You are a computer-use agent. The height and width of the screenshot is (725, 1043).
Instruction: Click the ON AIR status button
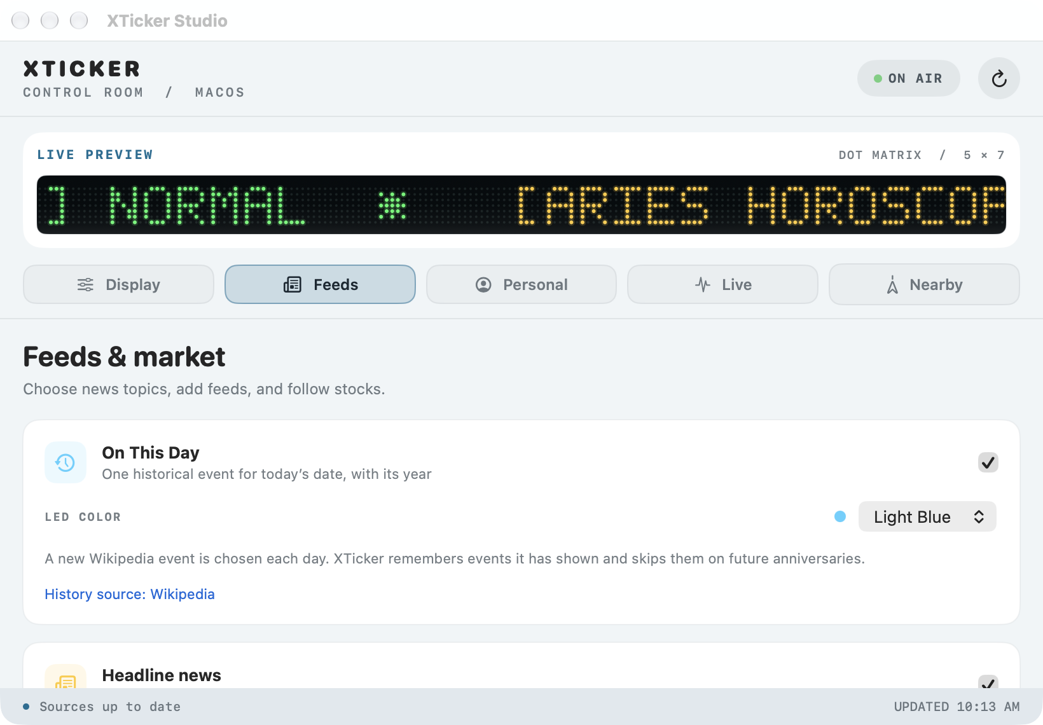point(908,78)
